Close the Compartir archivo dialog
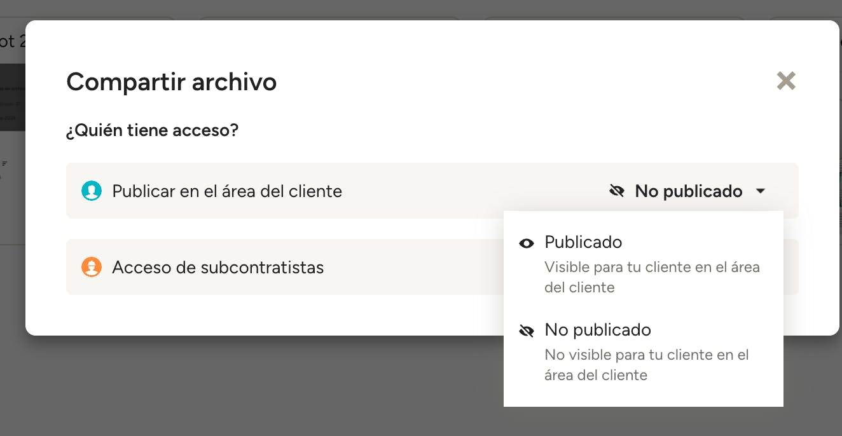842x436 pixels. pos(786,81)
